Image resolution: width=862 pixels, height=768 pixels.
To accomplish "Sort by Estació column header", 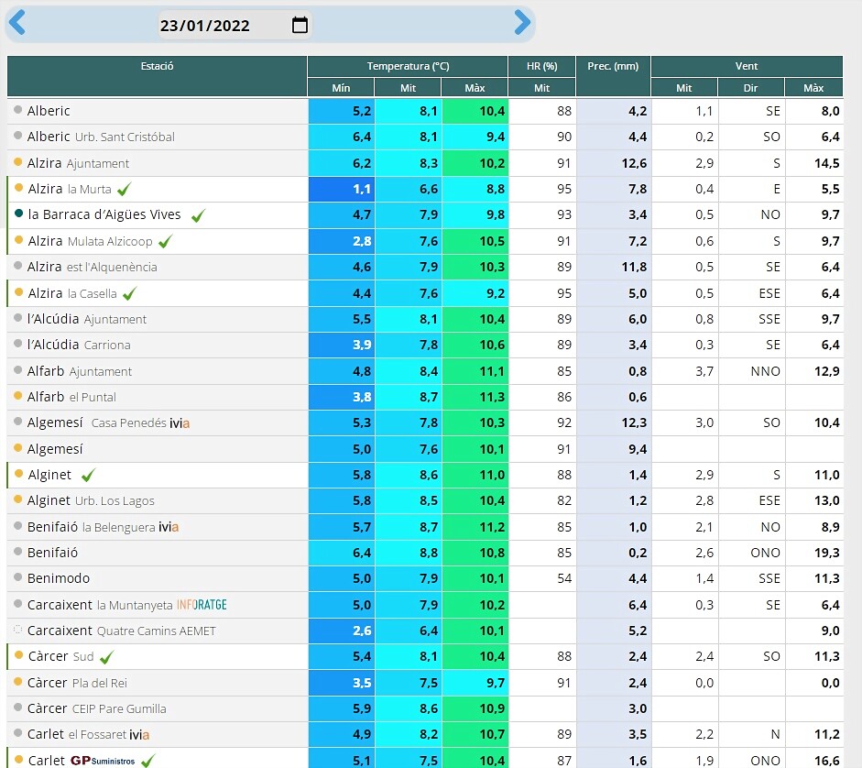I will (x=158, y=76).
